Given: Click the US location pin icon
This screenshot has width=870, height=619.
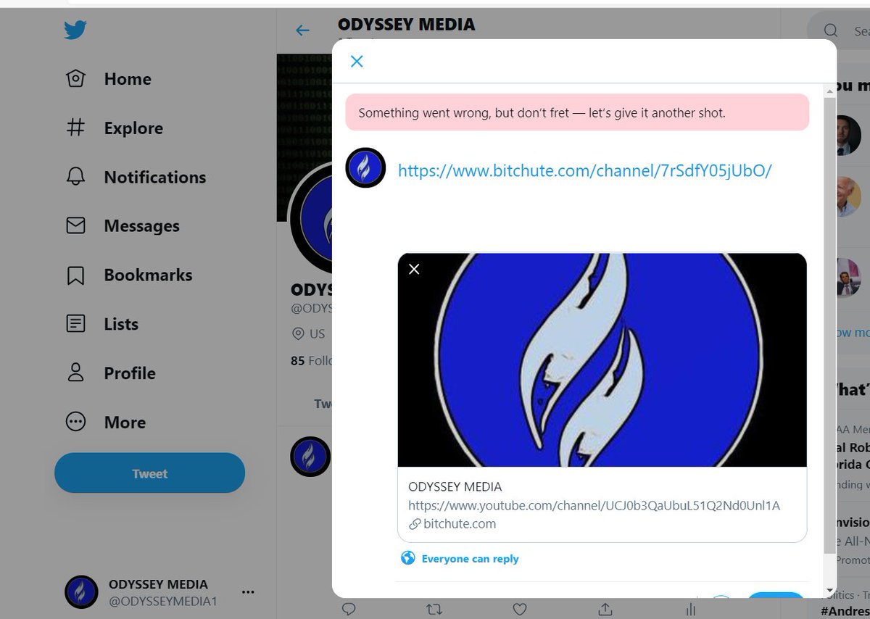Looking at the screenshot, I should pos(297,334).
